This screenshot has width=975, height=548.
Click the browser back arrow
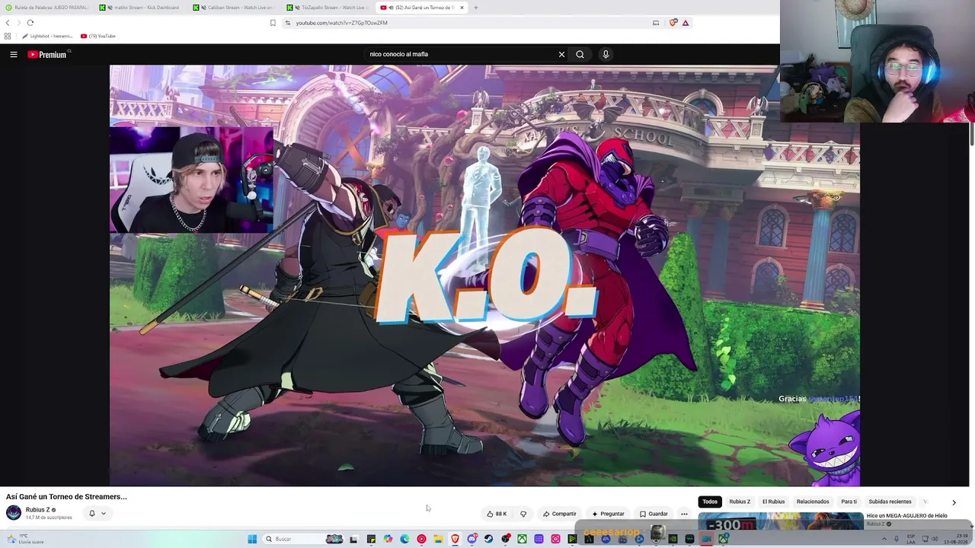pyautogui.click(x=8, y=23)
